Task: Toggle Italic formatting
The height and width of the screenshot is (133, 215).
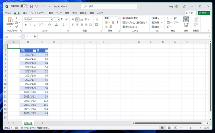Action: point(30,25)
